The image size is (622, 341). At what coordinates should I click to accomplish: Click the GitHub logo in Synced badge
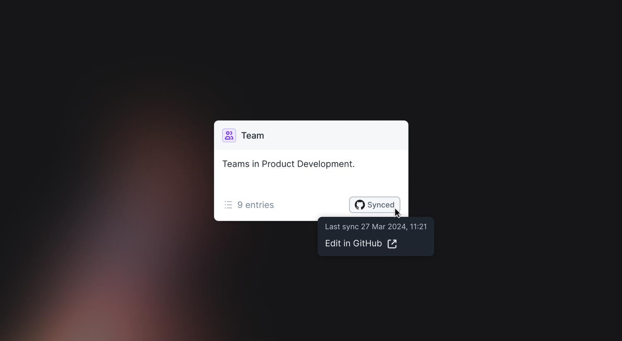tap(360, 205)
